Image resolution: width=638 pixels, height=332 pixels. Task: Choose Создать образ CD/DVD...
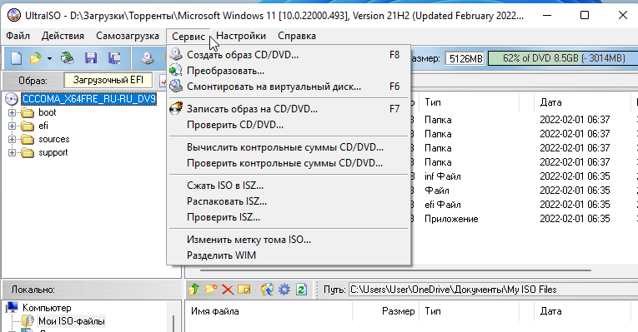tap(288, 54)
